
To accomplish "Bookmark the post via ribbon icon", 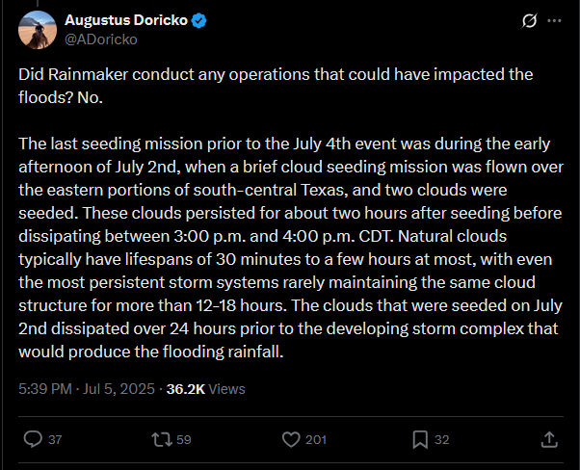I will click(420, 439).
